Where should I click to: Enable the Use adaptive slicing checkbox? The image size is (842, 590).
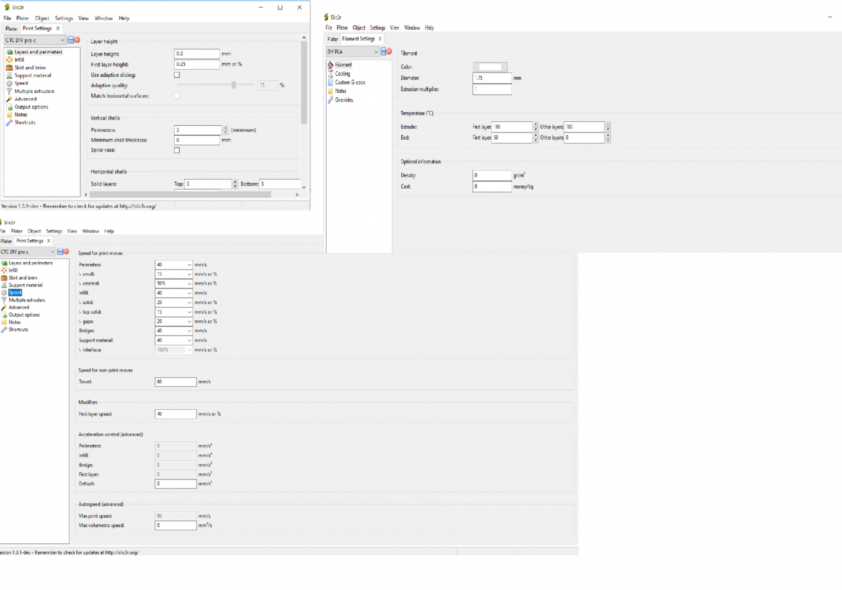coord(177,75)
